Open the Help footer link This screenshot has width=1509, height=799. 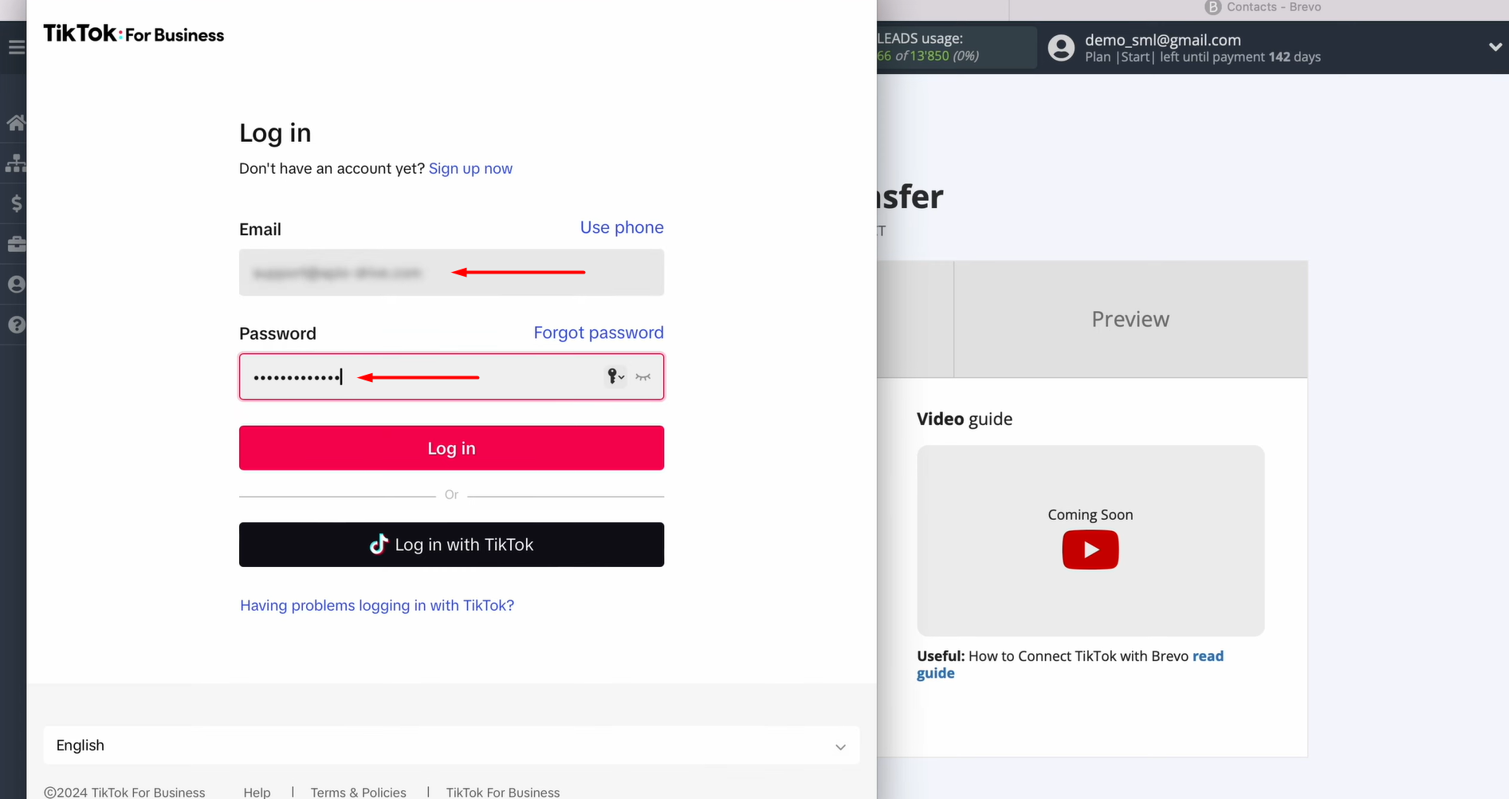pos(257,792)
